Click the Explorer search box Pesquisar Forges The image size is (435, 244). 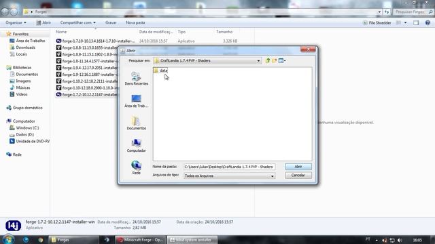[x=413, y=12]
